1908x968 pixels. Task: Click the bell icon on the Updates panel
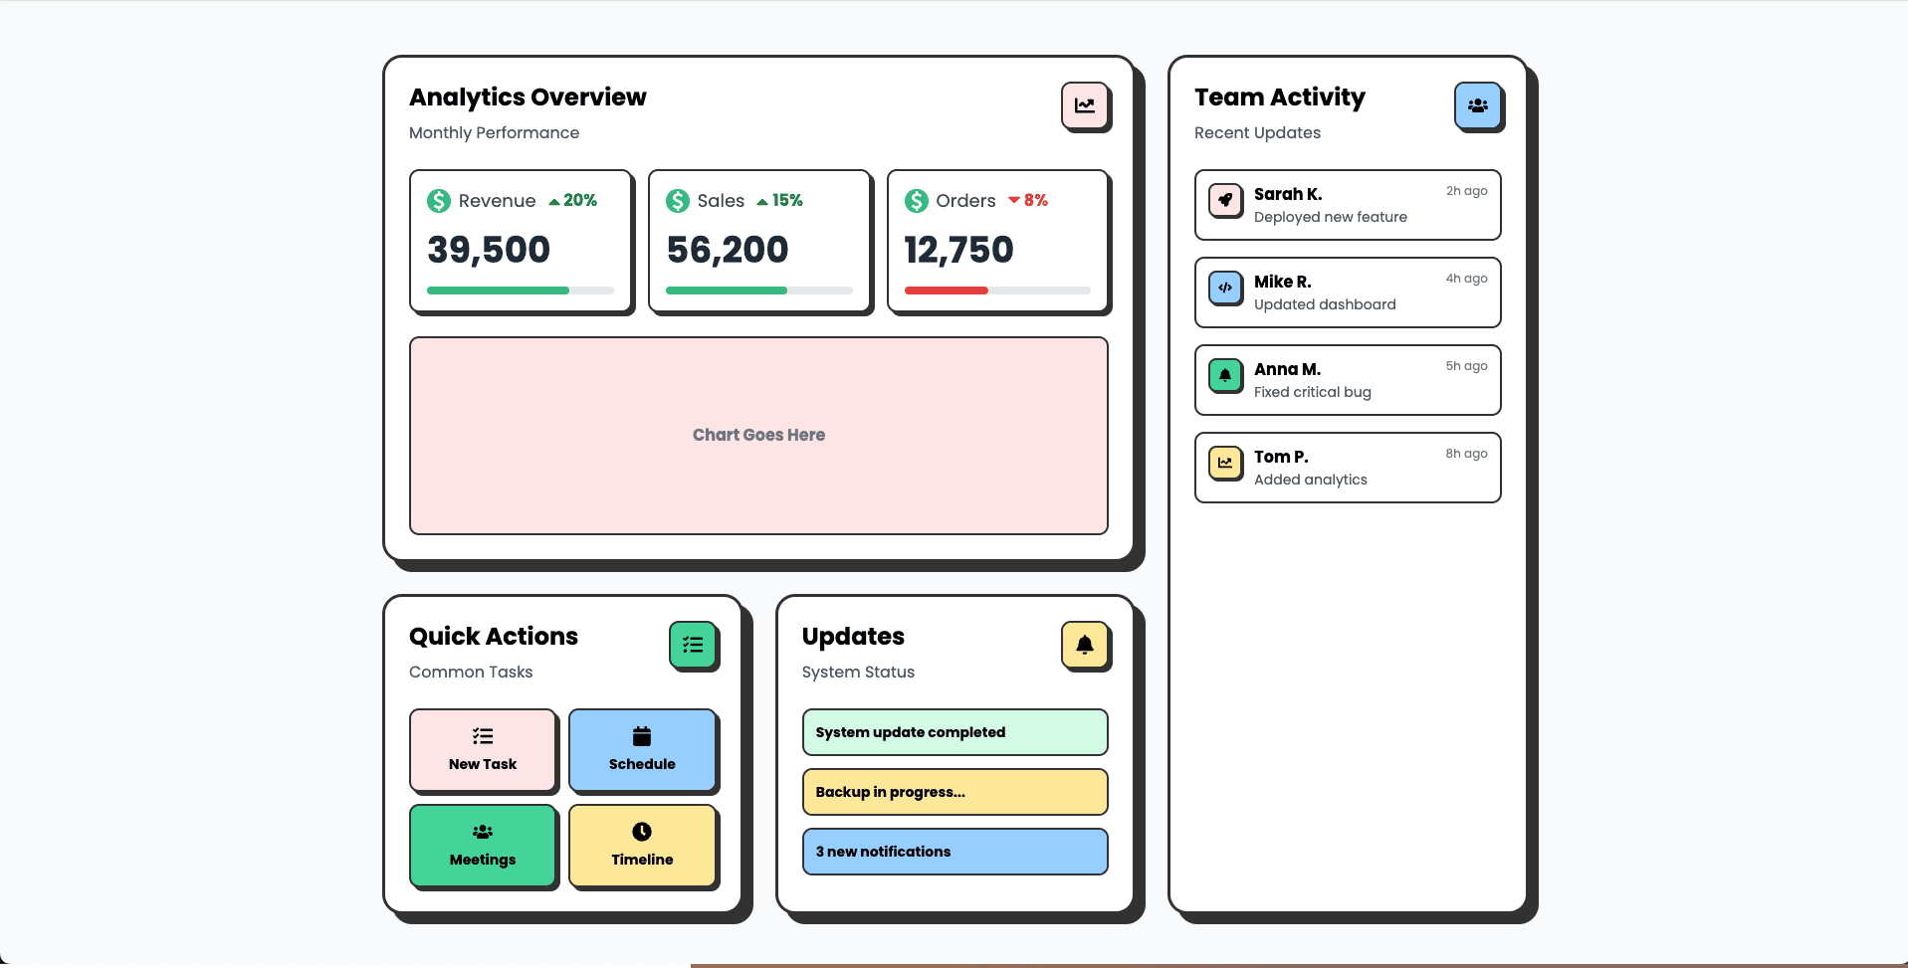pos(1085,645)
